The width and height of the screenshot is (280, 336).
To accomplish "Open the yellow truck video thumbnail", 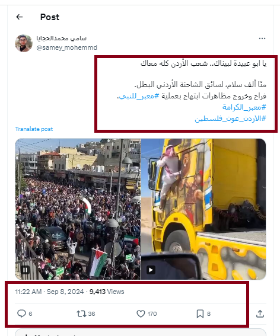I will [203, 209].
